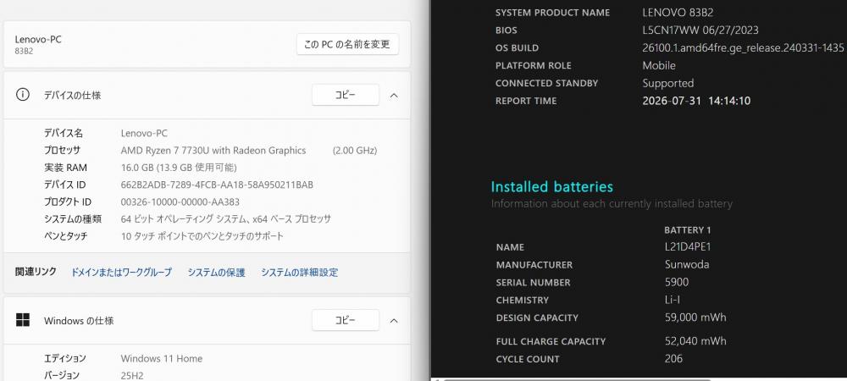Collapse the Windows specifications section
Screen dimensions: 847x381
[x=394, y=321]
